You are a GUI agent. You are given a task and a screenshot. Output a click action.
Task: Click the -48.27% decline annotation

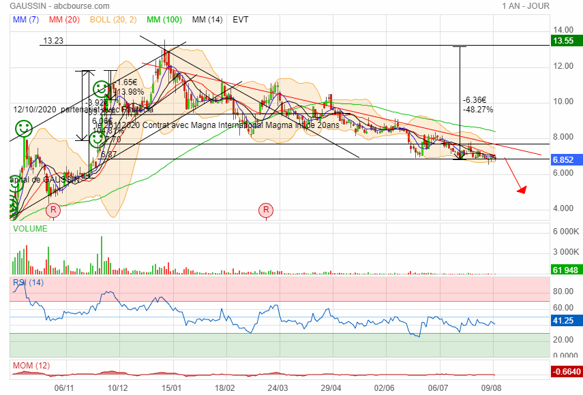pos(478,110)
